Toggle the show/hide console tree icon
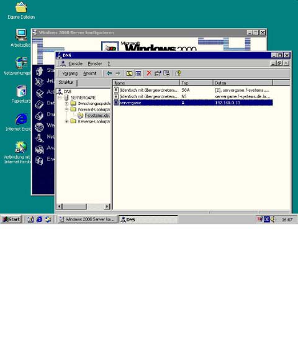 pyautogui.click(x=138, y=73)
